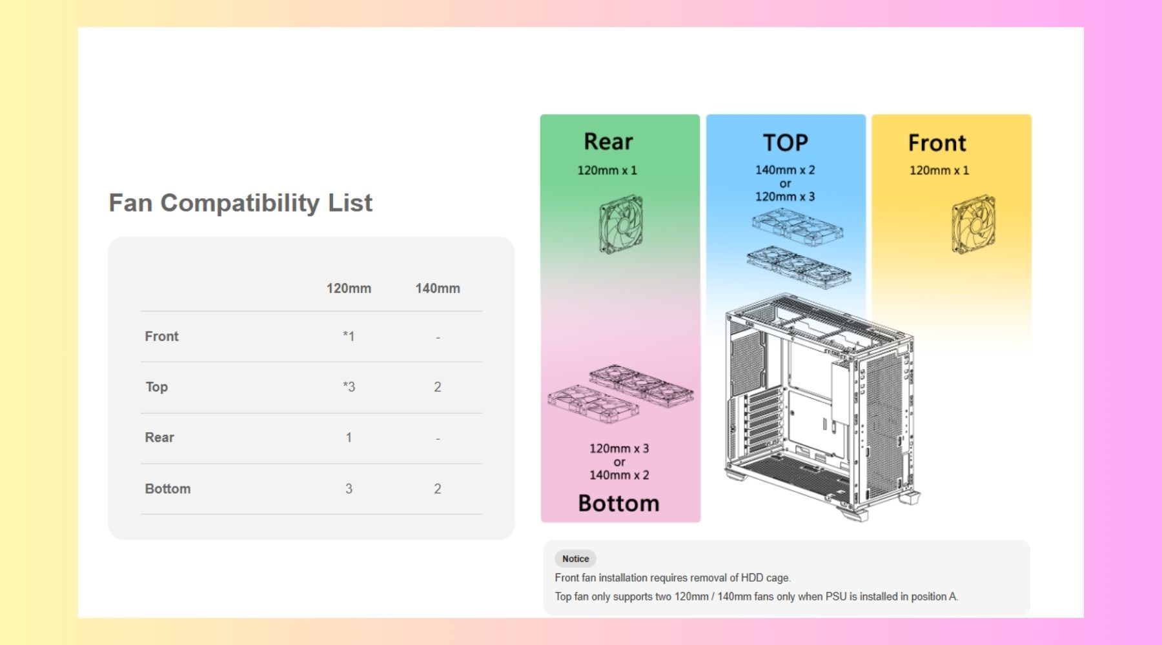
Task: Click the 120mm column header in the table
Action: (x=349, y=288)
